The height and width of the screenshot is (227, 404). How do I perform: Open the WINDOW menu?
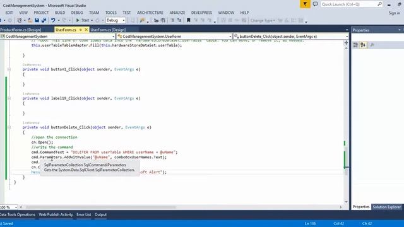[226, 13]
